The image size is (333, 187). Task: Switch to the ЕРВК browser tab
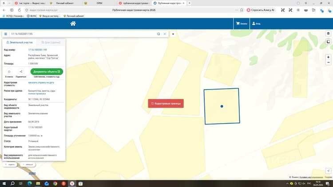click(99, 3)
